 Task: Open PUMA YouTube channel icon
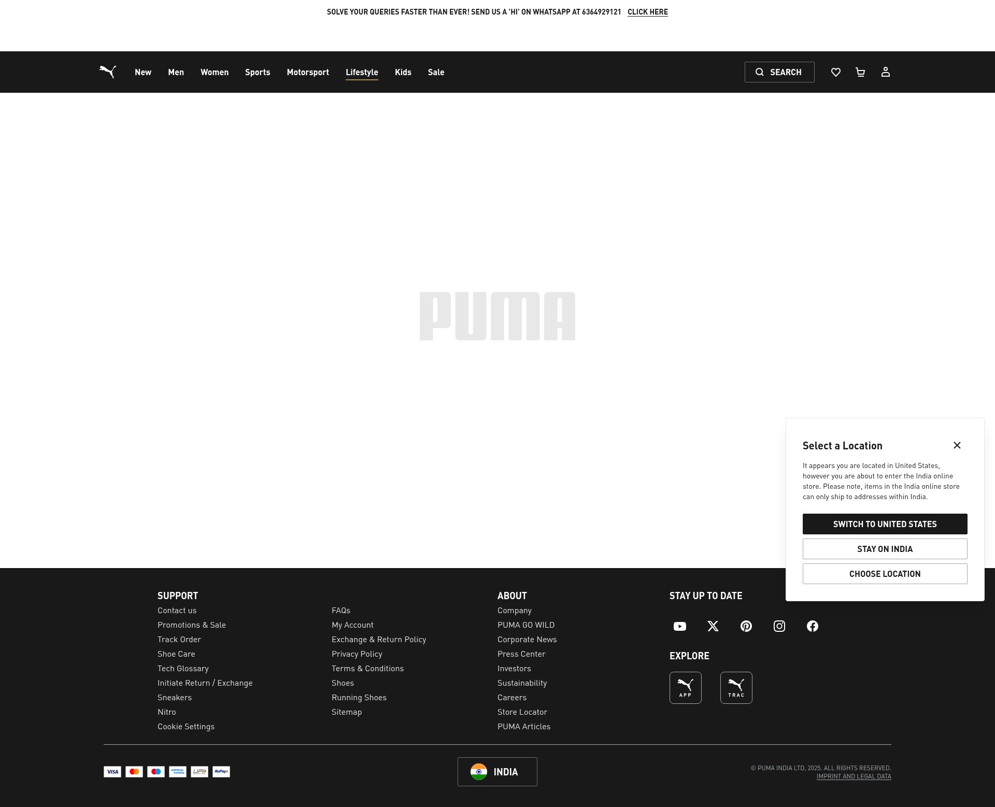pyautogui.click(x=680, y=626)
